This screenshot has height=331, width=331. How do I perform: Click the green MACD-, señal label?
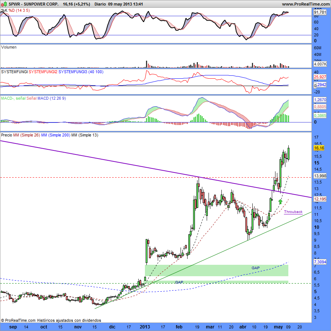(13, 98)
